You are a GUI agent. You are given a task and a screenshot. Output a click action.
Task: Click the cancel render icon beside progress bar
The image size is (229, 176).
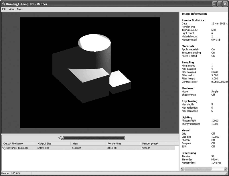coord(60,138)
